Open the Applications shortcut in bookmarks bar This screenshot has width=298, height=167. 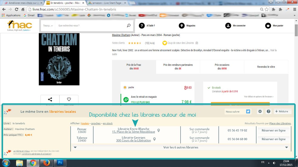[x=11, y=15]
